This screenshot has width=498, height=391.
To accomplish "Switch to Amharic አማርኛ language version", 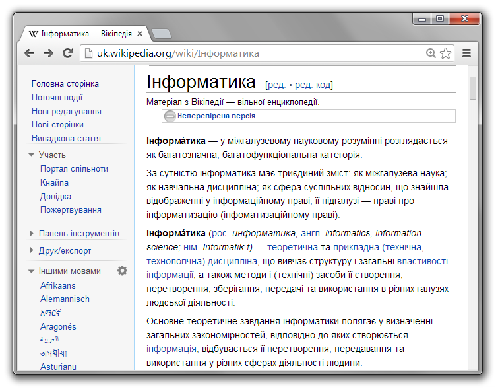I will [51, 313].
